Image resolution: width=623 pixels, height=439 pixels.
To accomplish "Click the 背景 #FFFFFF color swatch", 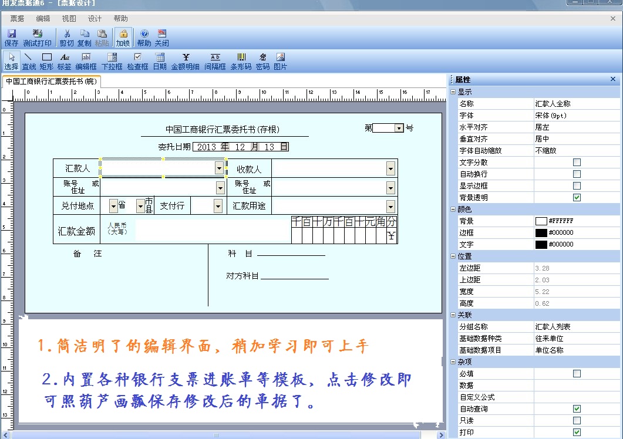I will (541, 221).
